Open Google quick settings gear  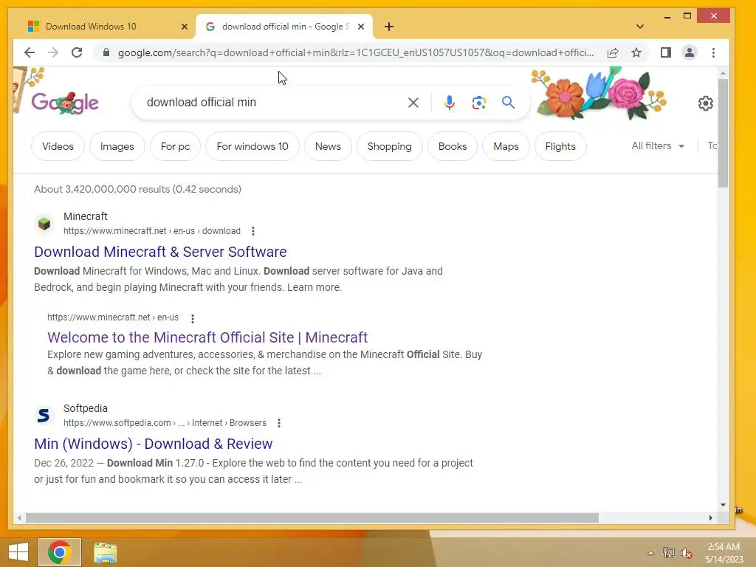coord(705,103)
